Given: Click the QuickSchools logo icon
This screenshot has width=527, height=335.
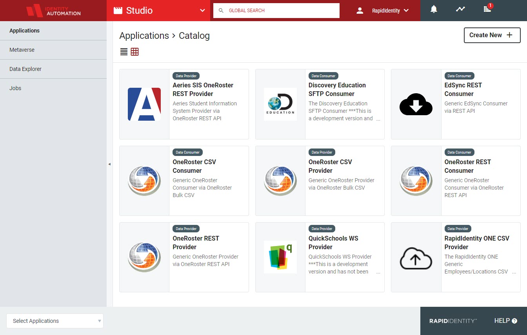Looking at the screenshot, I should pos(280,257).
